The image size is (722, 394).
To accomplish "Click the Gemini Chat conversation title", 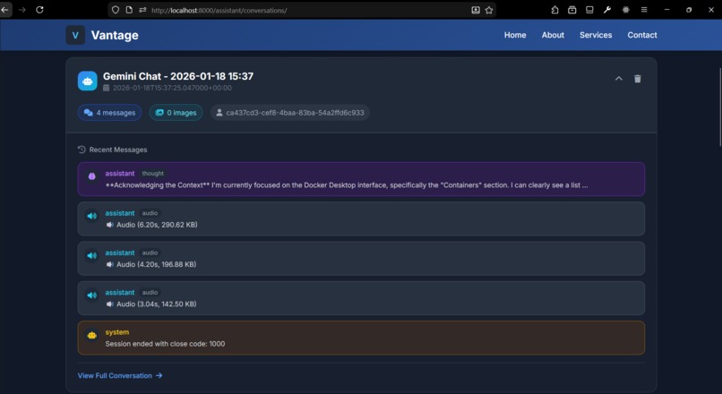I will (178, 76).
